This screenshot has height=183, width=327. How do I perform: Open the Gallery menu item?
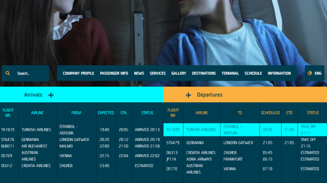tap(179, 73)
